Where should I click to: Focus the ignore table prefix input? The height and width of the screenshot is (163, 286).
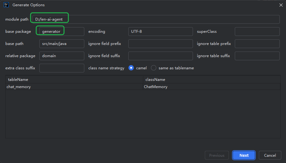[257, 44]
